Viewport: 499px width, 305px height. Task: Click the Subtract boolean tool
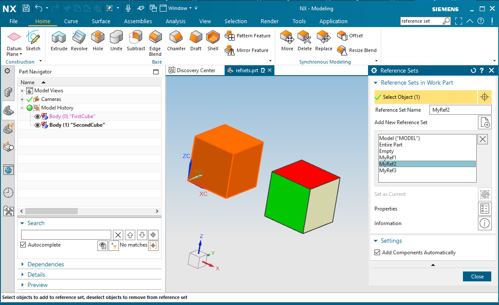click(x=136, y=41)
